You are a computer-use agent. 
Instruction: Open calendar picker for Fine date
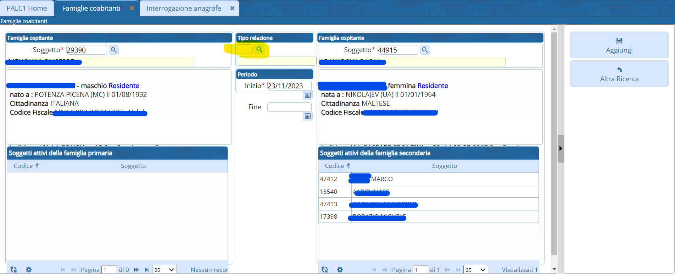point(308,116)
